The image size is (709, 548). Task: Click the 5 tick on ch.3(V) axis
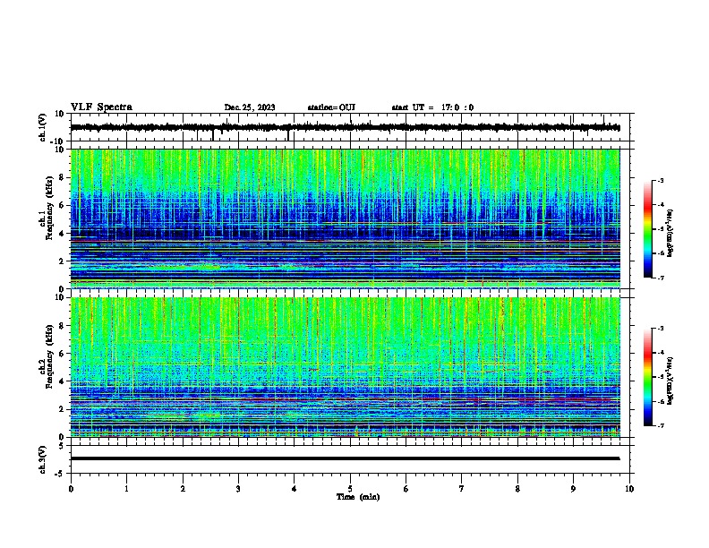(x=63, y=445)
